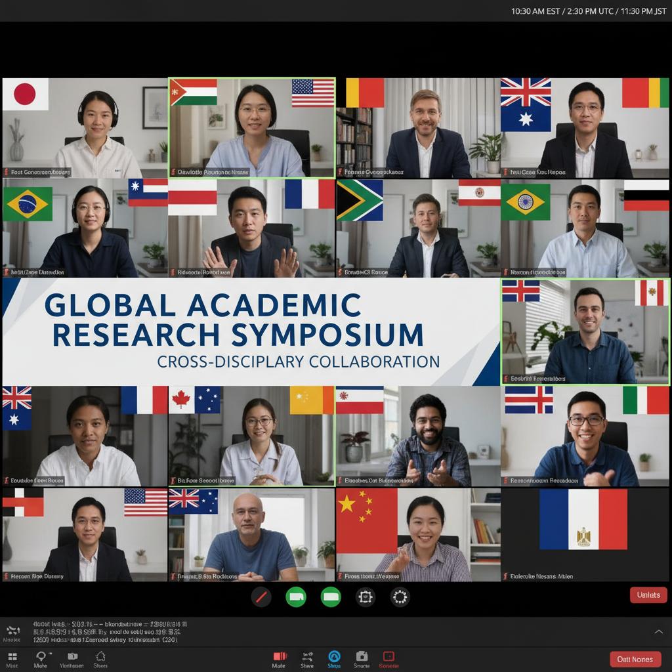The width and height of the screenshot is (672, 672).
Task: Select the Snome item in the bottom toolbar
Action: 362,656
